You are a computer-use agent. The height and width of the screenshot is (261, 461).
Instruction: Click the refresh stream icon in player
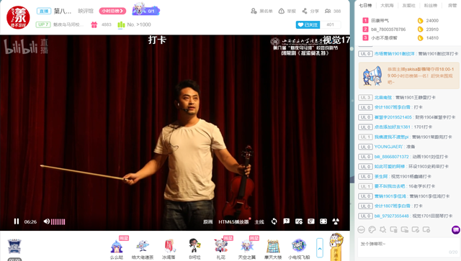pos(274,221)
